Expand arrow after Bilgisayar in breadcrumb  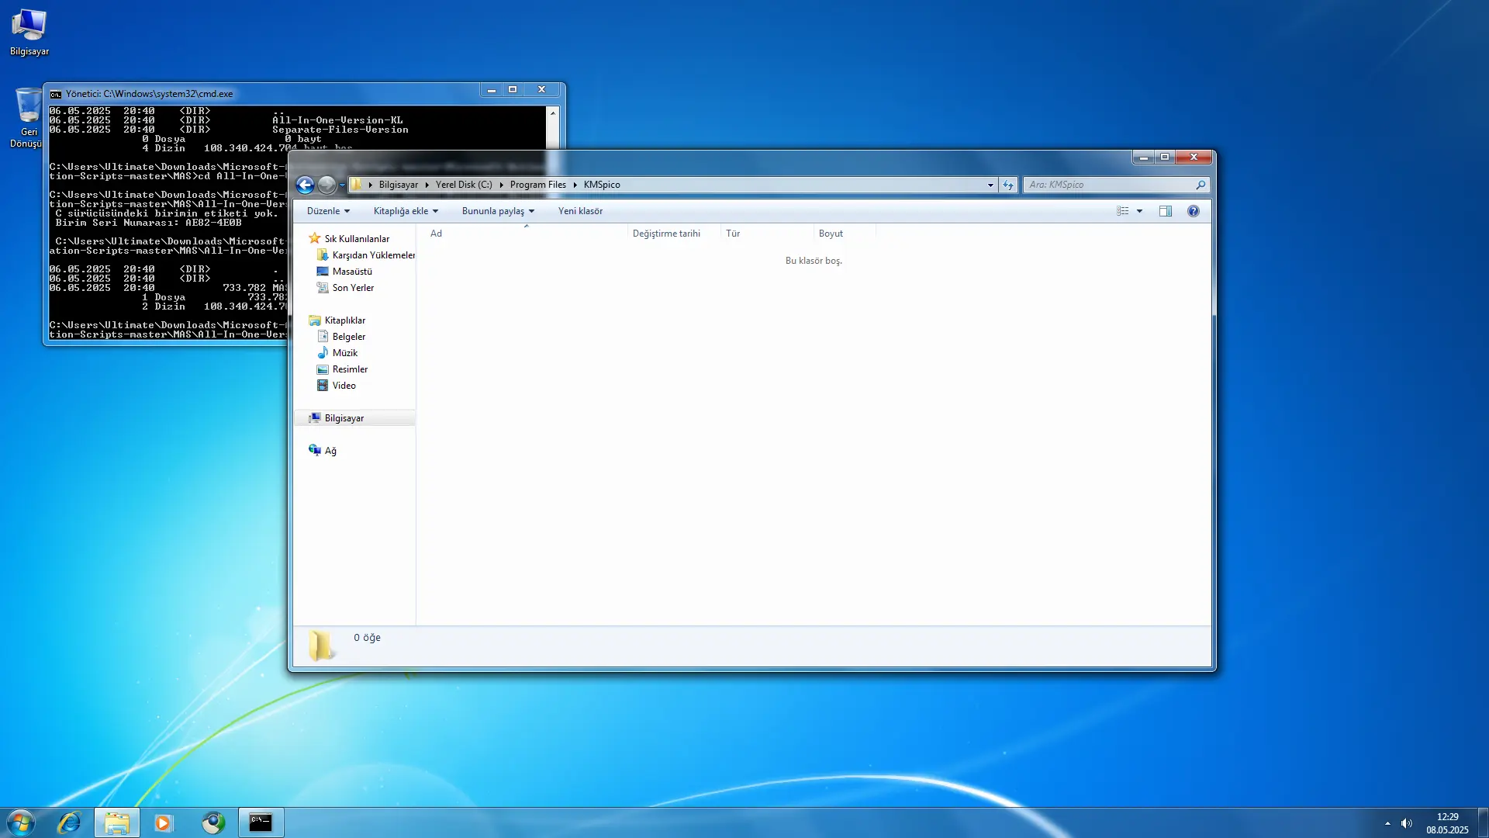427,185
